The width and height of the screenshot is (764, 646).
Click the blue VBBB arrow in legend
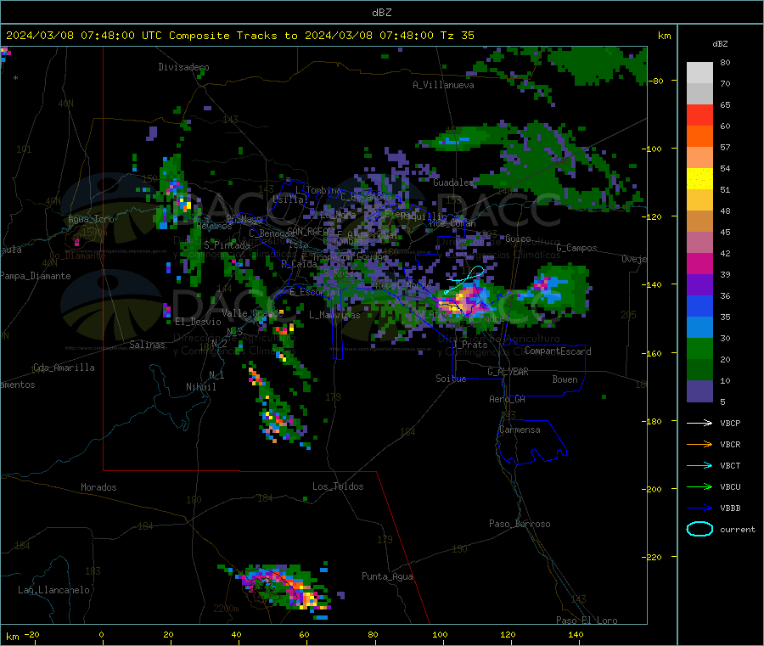click(699, 508)
